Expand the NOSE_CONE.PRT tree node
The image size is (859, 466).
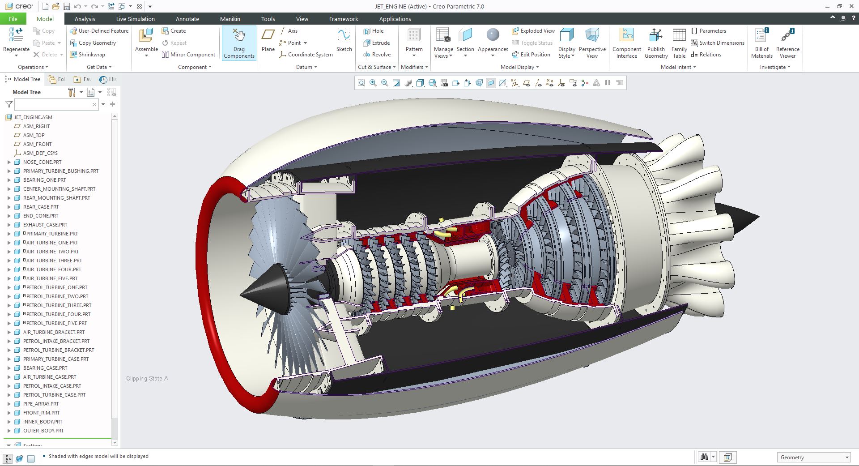click(9, 162)
